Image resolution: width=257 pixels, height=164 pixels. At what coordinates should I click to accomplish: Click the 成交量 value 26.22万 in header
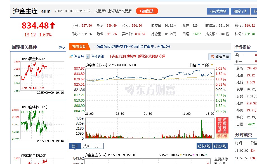pyautogui.click(x=170, y=25)
